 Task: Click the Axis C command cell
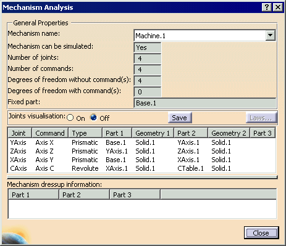point(44,168)
